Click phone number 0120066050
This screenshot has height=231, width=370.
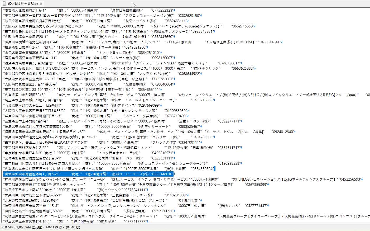(175, 111)
